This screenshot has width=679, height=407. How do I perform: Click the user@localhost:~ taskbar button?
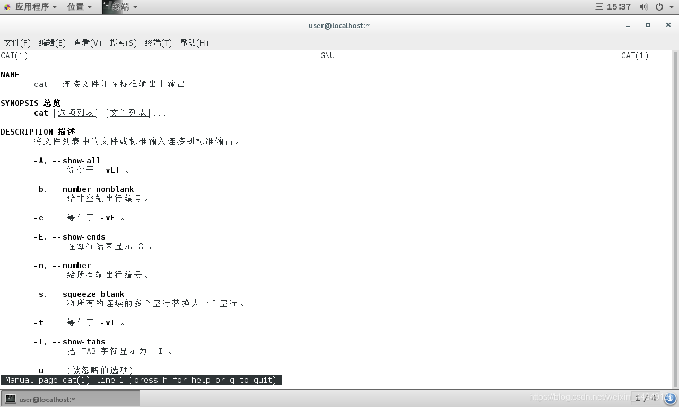click(x=71, y=399)
